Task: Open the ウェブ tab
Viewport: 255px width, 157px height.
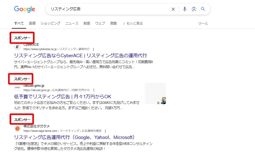Action: 100,23
